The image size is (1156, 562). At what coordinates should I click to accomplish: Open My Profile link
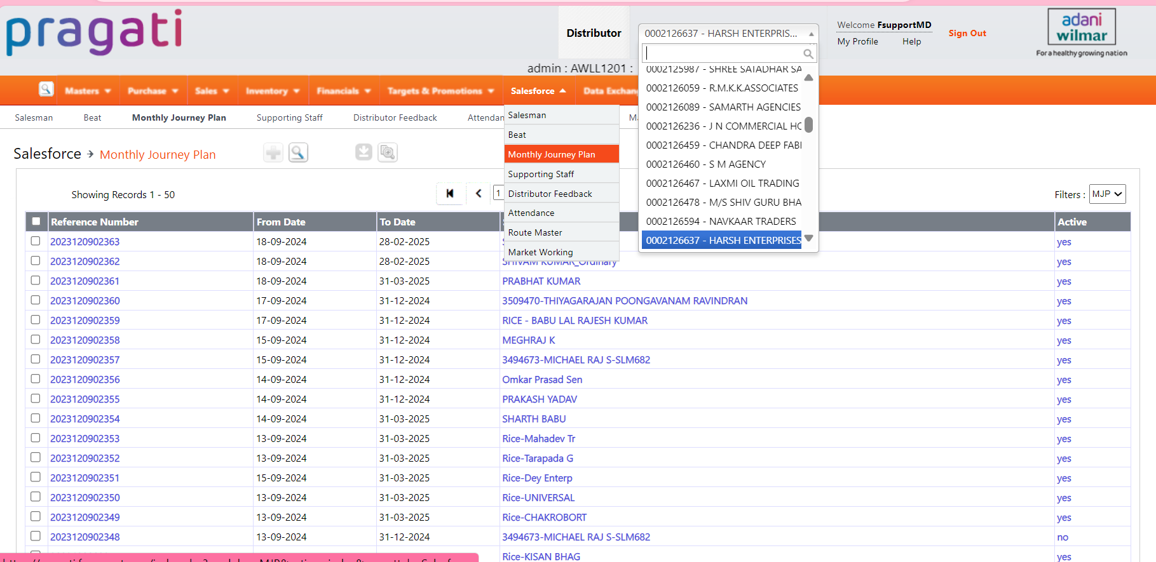tap(857, 41)
